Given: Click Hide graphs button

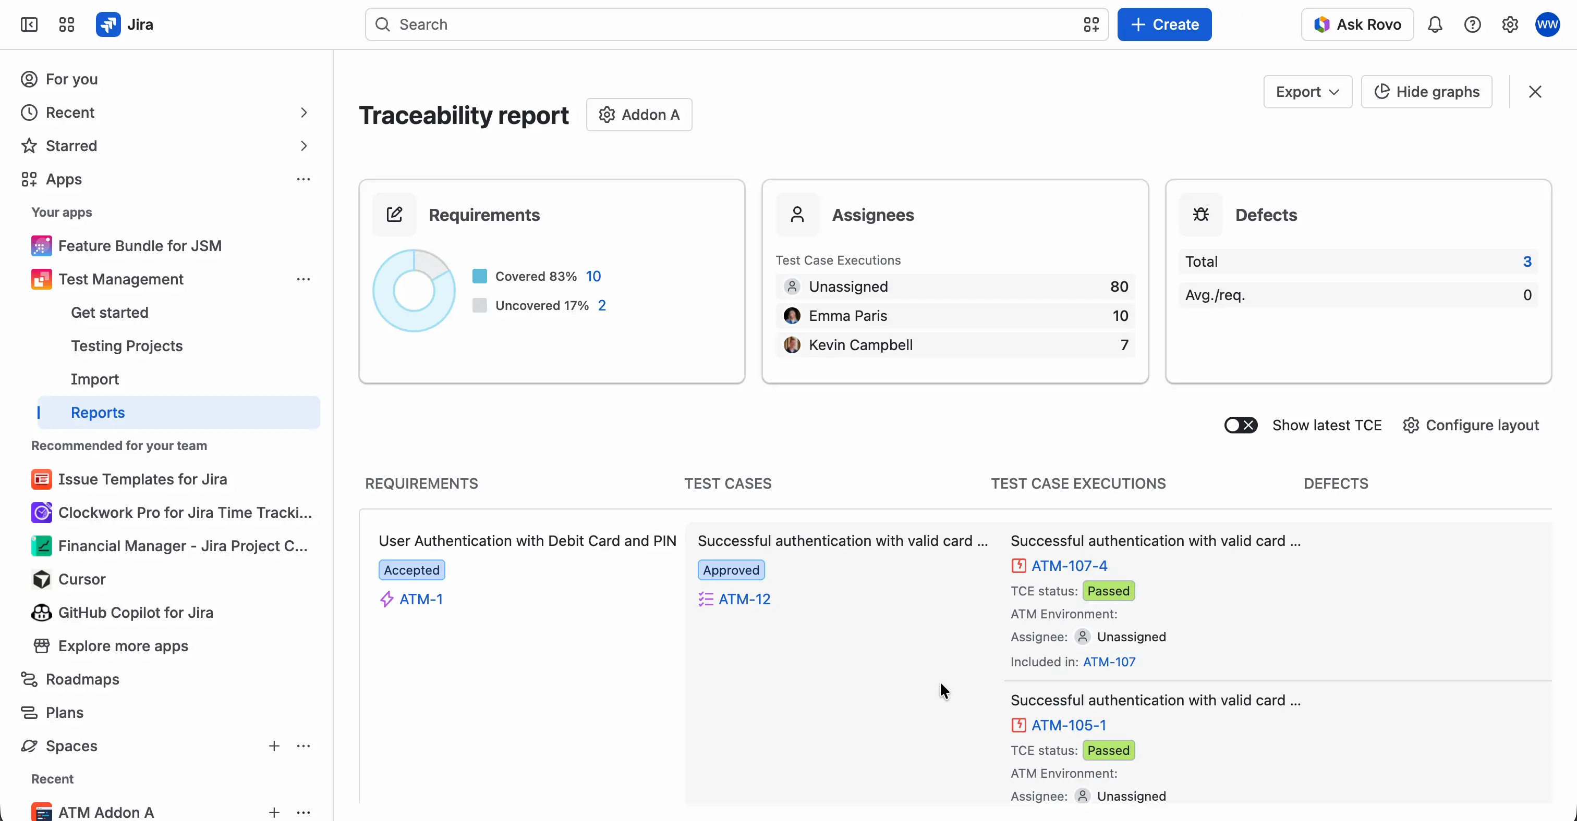Looking at the screenshot, I should [x=1426, y=92].
